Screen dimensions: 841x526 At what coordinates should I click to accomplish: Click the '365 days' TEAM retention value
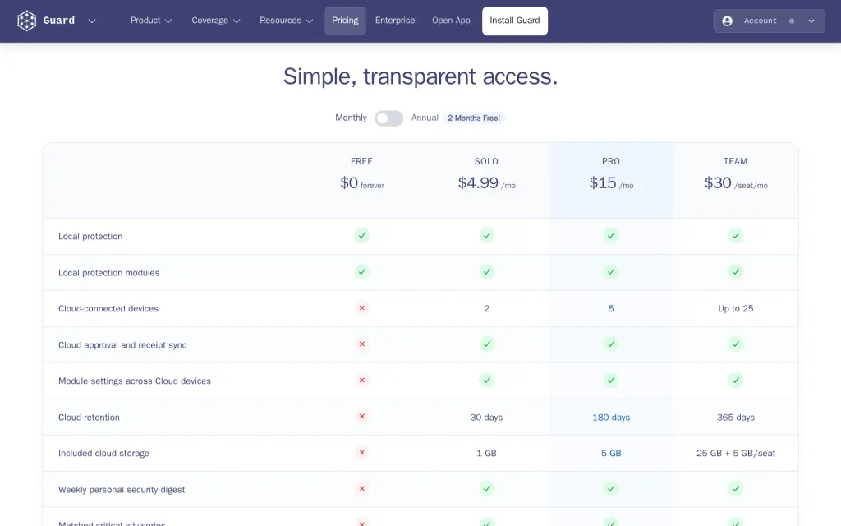click(x=735, y=417)
